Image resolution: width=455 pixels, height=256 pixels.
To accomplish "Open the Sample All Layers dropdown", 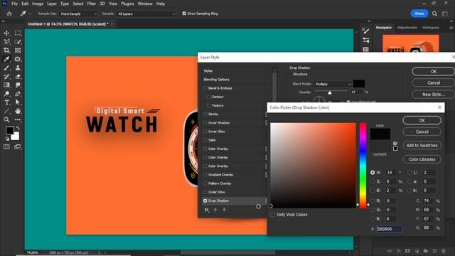I will (146, 14).
